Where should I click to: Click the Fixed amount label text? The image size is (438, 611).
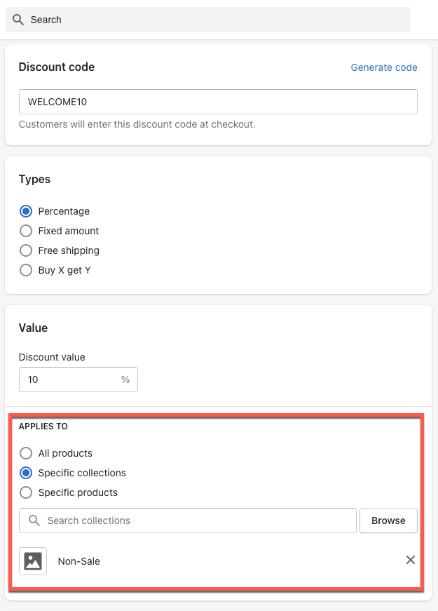point(69,231)
